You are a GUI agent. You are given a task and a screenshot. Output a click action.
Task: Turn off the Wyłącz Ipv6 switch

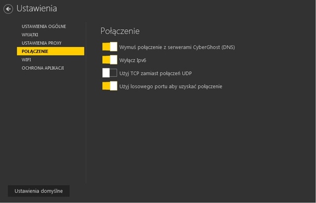[x=110, y=60]
